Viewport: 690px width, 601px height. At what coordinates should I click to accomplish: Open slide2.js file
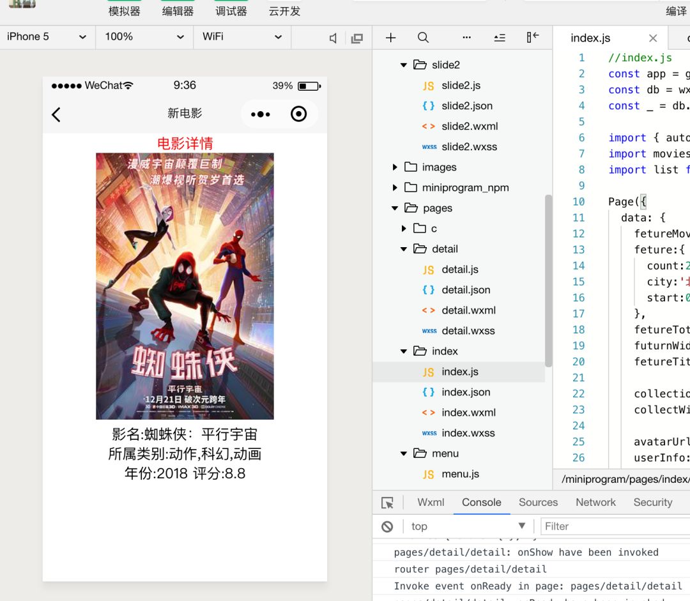(461, 86)
